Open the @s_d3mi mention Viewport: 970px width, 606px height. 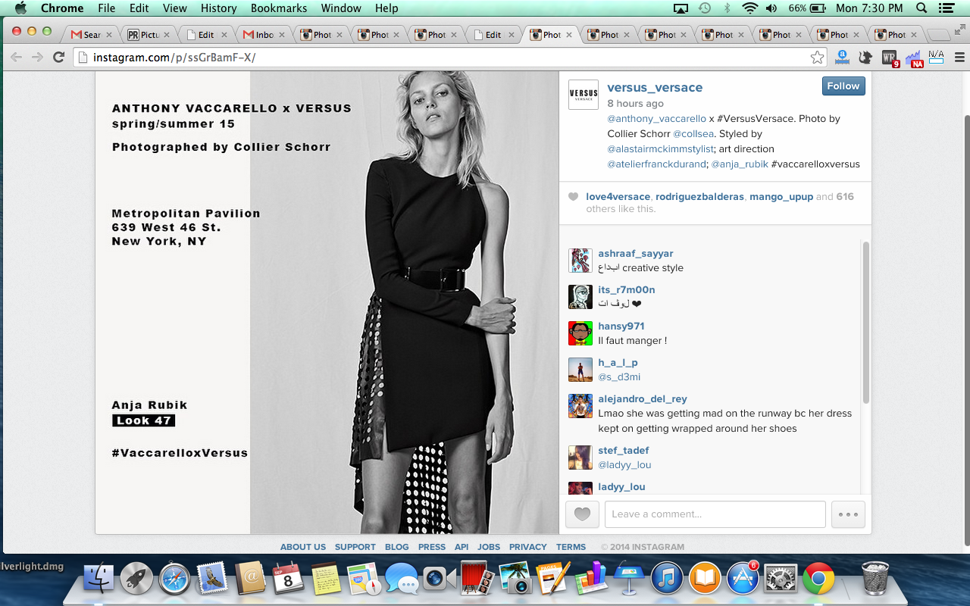pos(620,377)
